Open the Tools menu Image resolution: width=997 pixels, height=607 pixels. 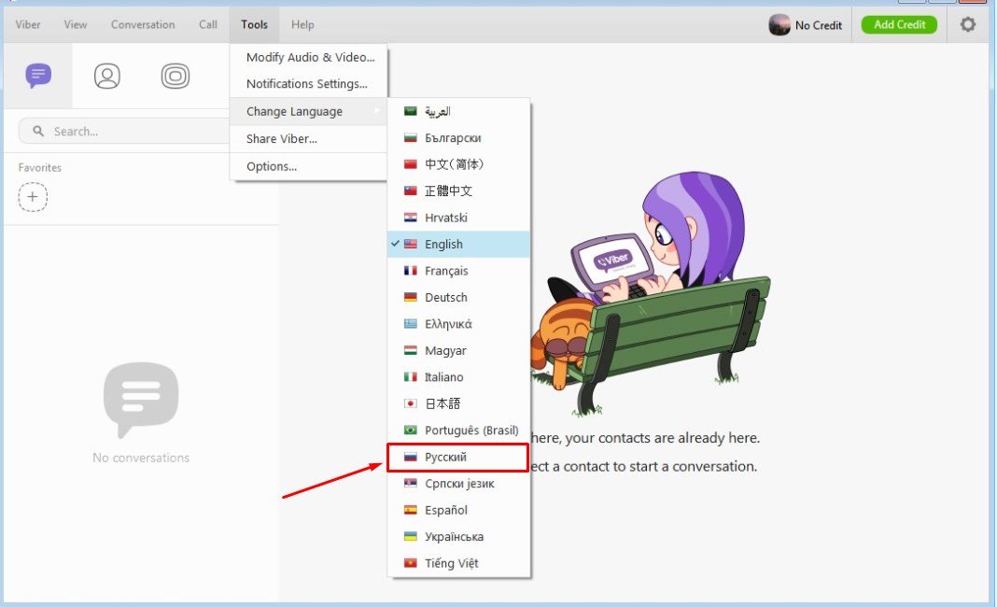click(254, 25)
